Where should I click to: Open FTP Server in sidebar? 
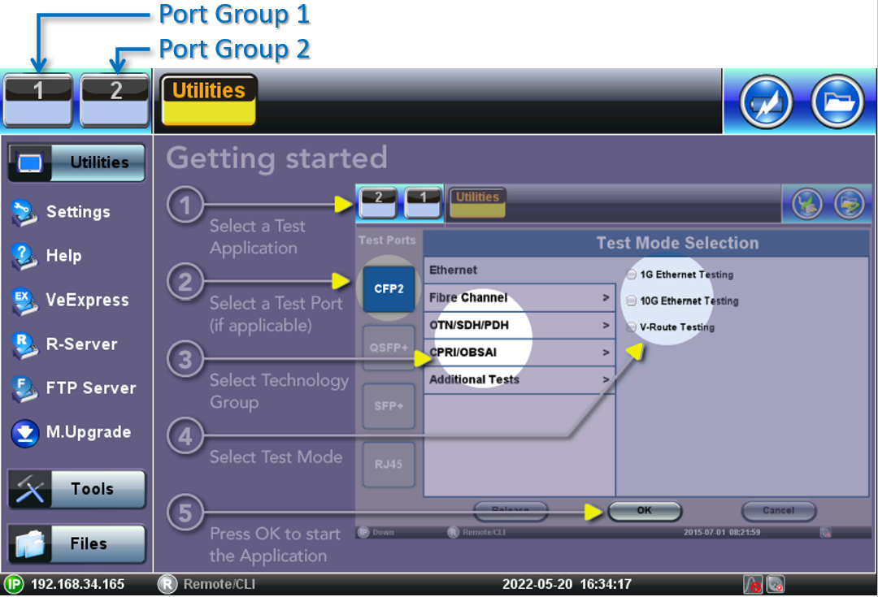24,388
